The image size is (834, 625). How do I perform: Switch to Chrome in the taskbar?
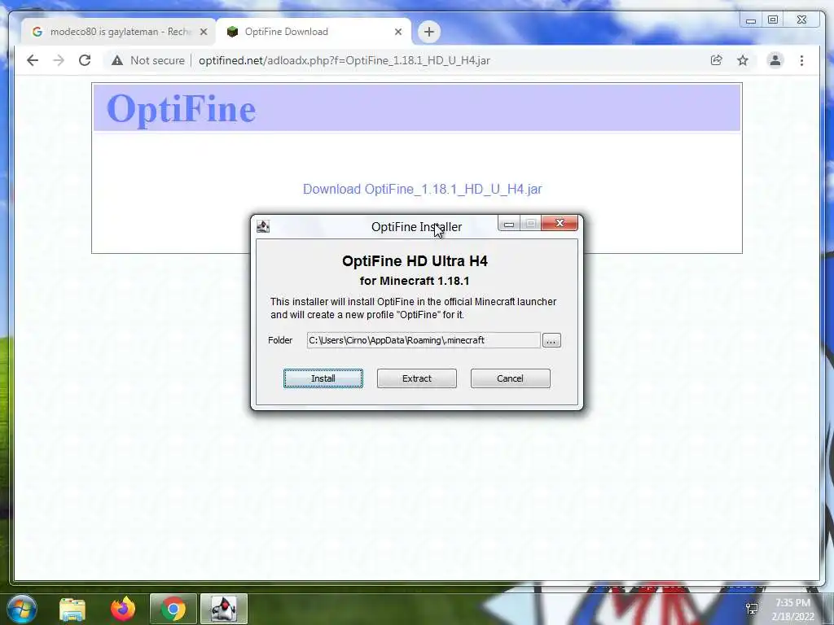tap(173, 609)
